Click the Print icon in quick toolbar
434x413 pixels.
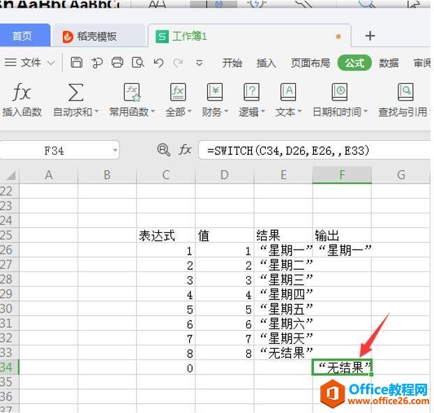pos(117,63)
